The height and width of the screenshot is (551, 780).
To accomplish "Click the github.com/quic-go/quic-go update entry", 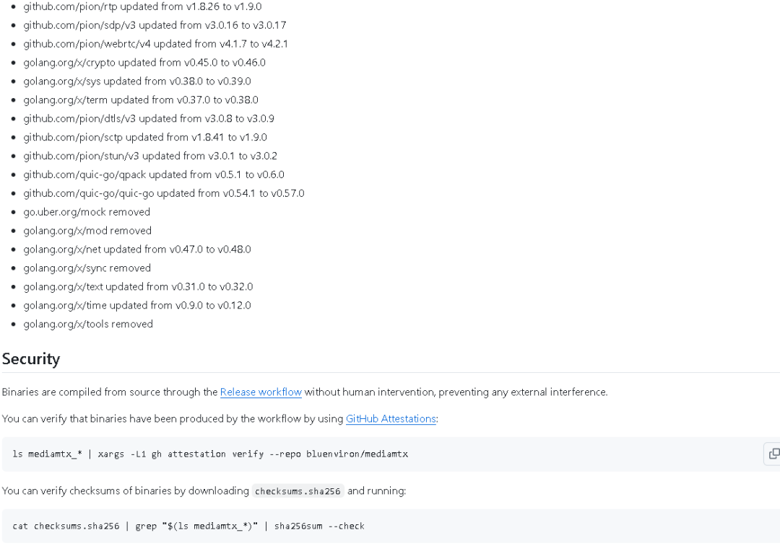I will click(163, 193).
